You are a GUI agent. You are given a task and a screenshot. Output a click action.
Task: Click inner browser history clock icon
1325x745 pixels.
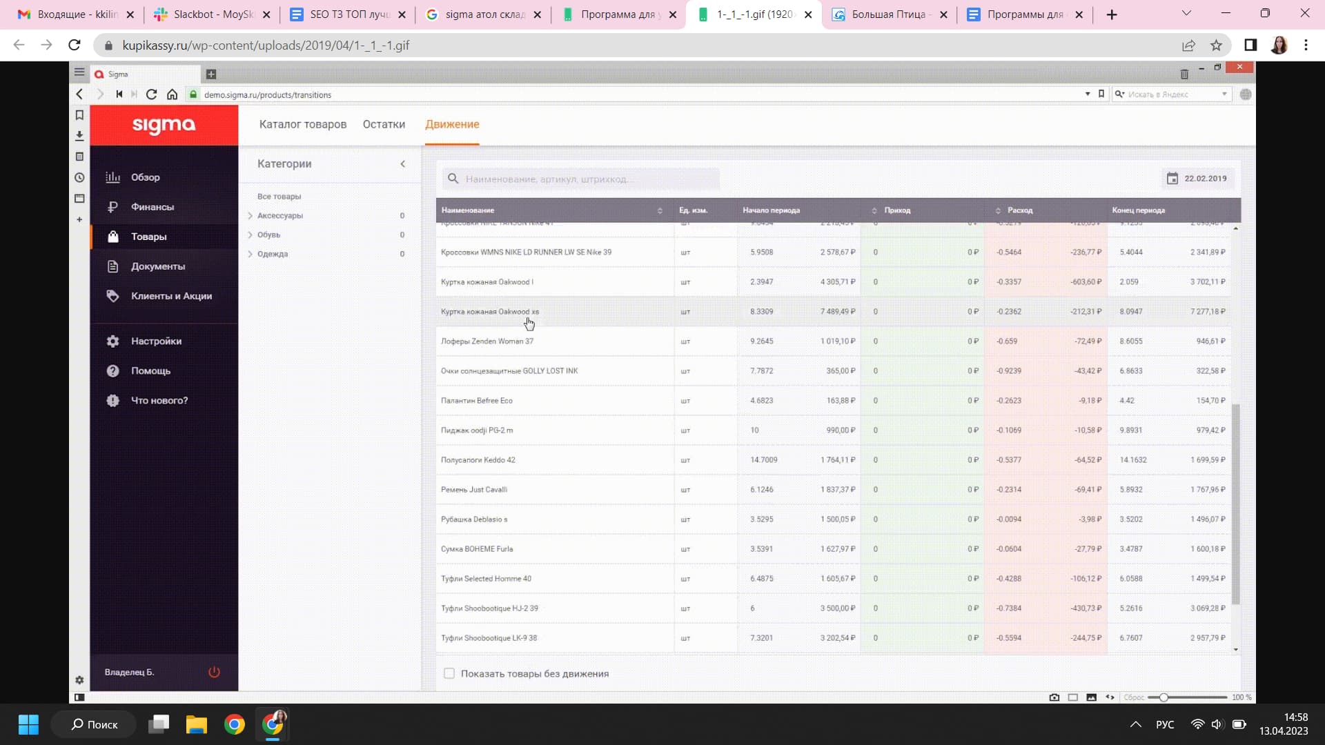[x=79, y=177]
